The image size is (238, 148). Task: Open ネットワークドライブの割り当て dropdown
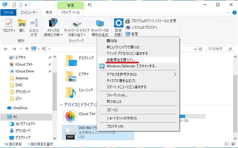tap(77, 29)
